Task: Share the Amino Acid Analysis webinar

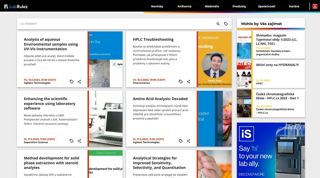Action: coord(188,141)
